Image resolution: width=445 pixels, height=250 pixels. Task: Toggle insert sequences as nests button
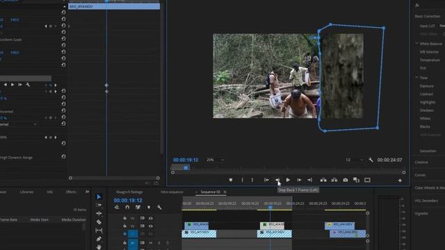[x=117, y=207]
